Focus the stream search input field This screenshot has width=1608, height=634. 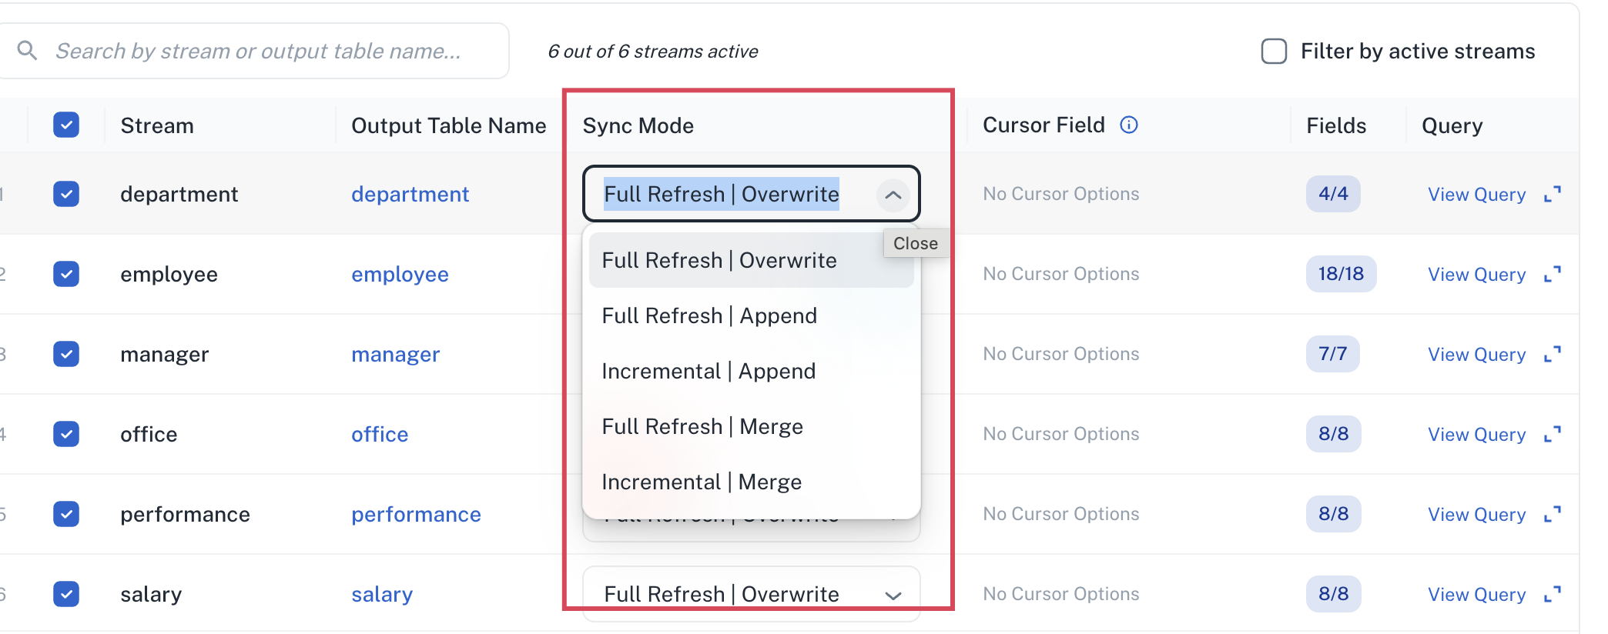tap(254, 51)
